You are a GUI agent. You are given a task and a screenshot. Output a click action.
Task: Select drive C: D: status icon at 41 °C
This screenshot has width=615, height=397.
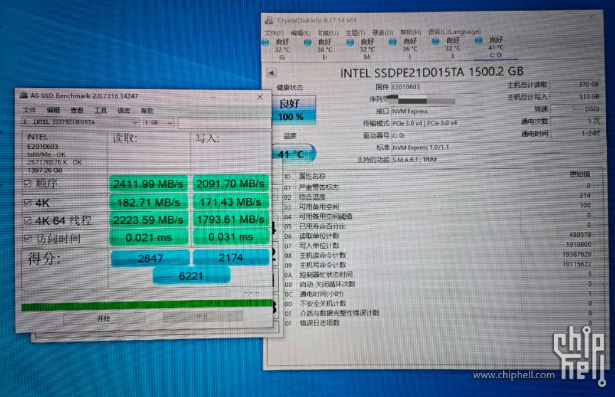[x=478, y=40]
